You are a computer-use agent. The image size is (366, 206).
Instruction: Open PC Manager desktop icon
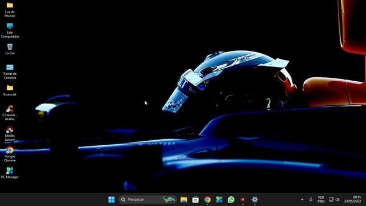tap(10, 173)
